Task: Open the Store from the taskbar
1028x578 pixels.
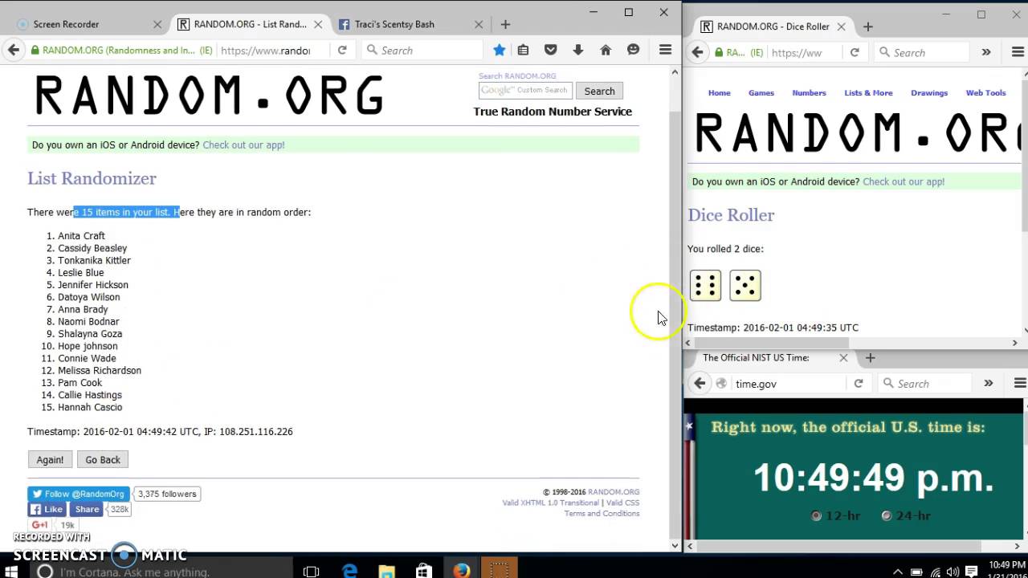Action: click(x=424, y=571)
